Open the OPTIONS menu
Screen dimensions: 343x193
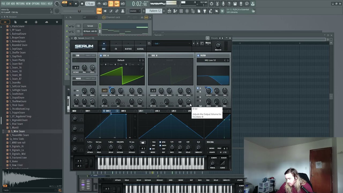pyautogui.click(x=36, y=4)
